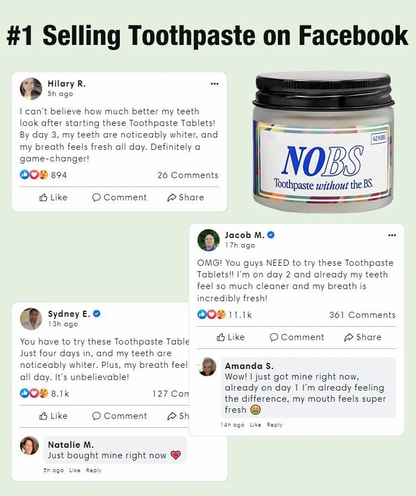Reply to Amanda S.'s comment
The height and width of the screenshot is (496, 416).
click(274, 425)
